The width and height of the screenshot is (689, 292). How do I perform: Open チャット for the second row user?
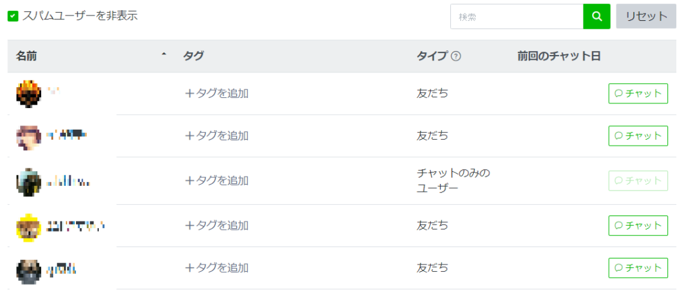coord(638,136)
